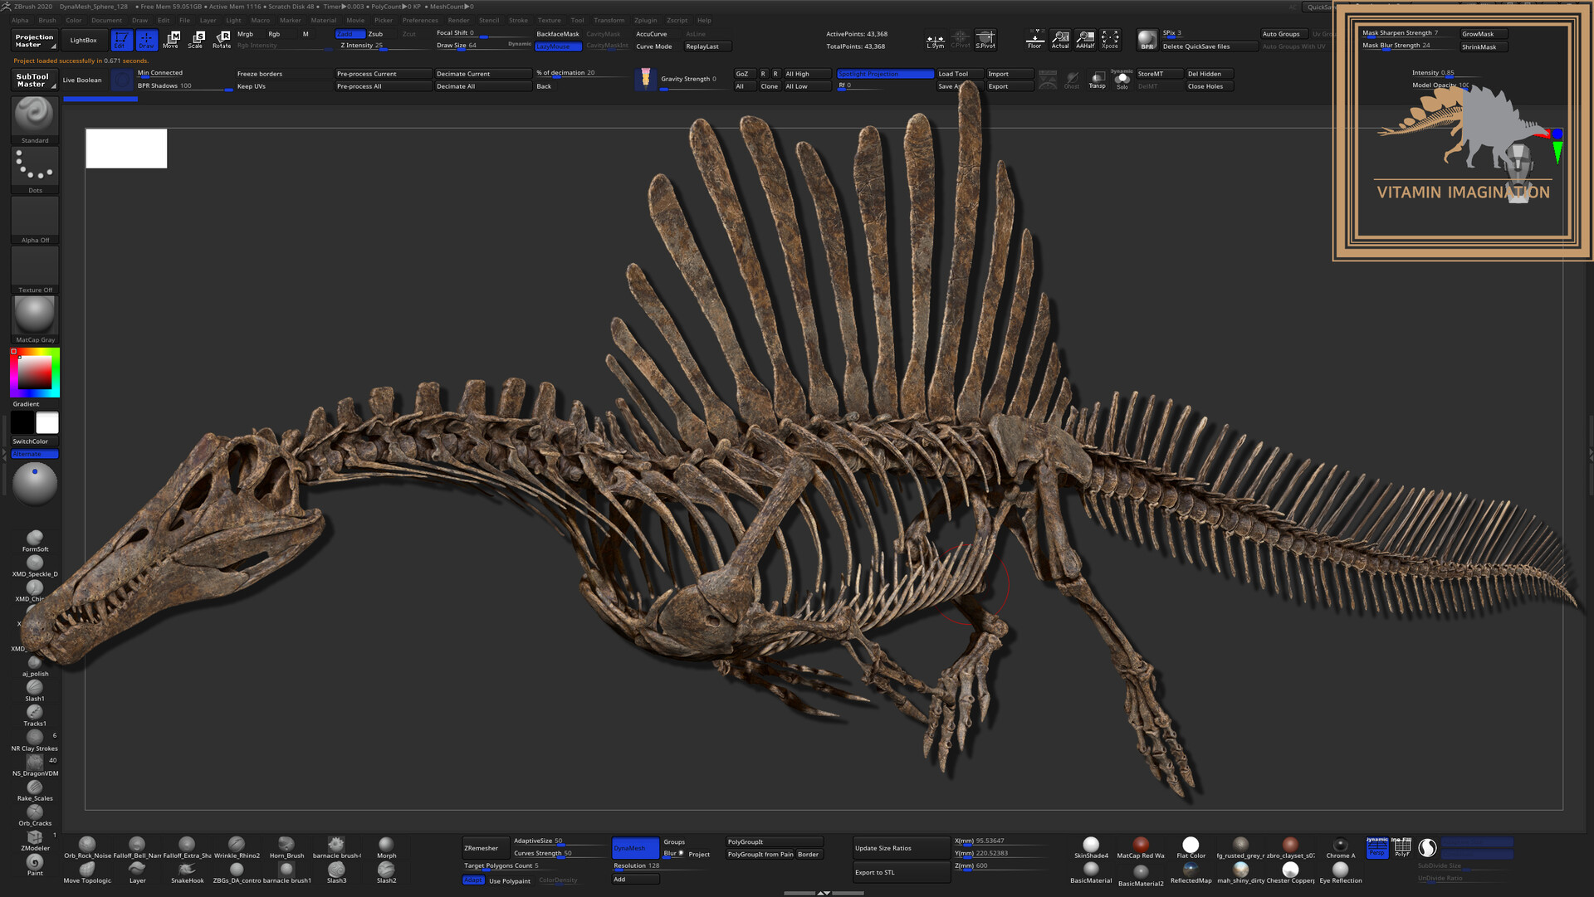Click the Close Holes button
The image size is (1594, 897).
click(x=1210, y=86)
